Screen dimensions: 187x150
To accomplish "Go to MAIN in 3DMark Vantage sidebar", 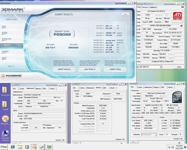I will (x=4, y=26).
